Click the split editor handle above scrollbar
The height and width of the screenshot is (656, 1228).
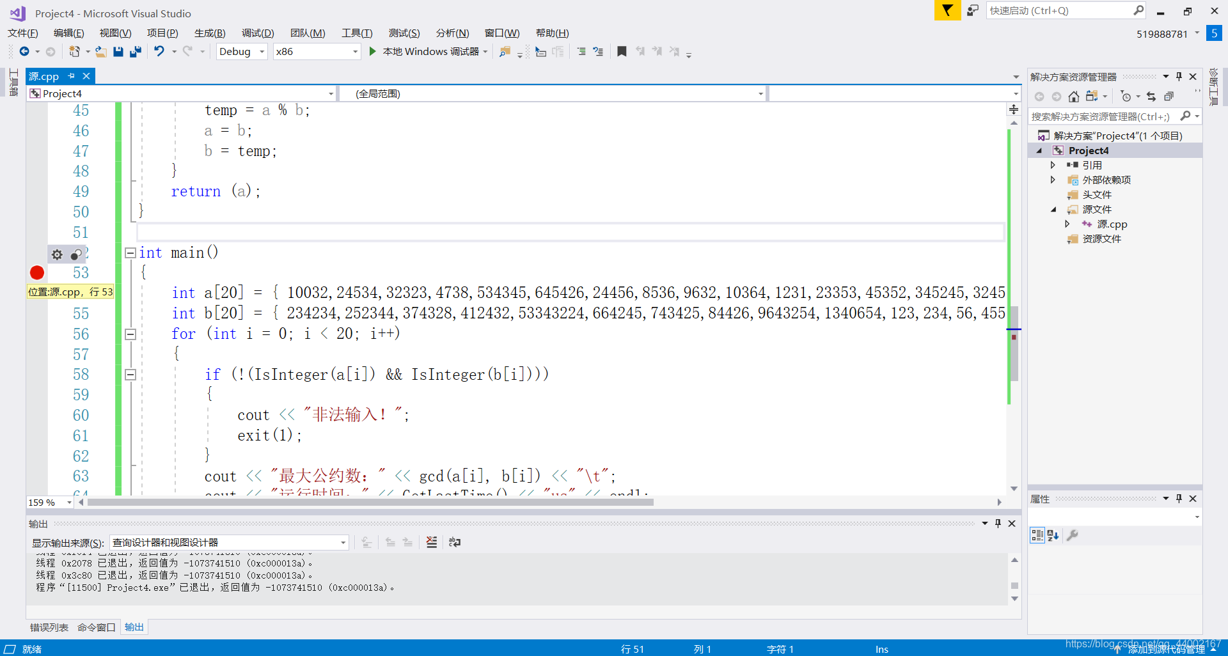coord(1014,109)
